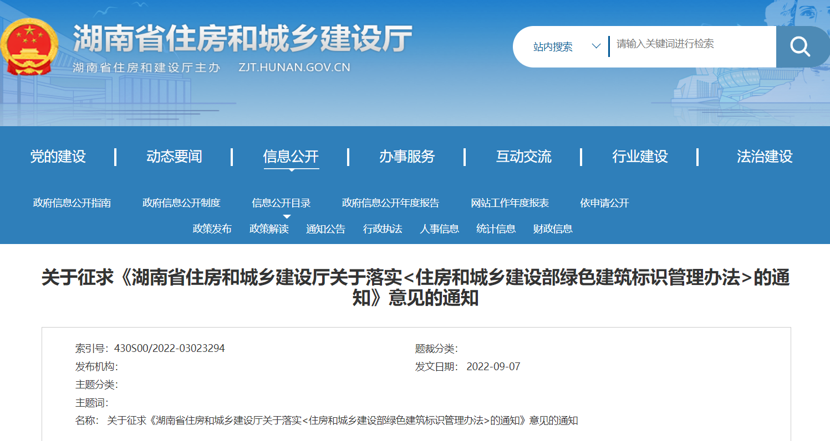This screenshot has height=441, width=830.
Task: Open the 动态要闻 menu
Action: (x=174, y=157)
